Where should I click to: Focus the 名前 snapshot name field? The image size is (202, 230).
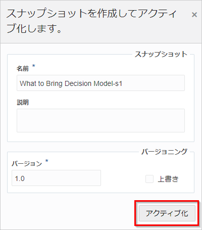[x=100, y=83]
